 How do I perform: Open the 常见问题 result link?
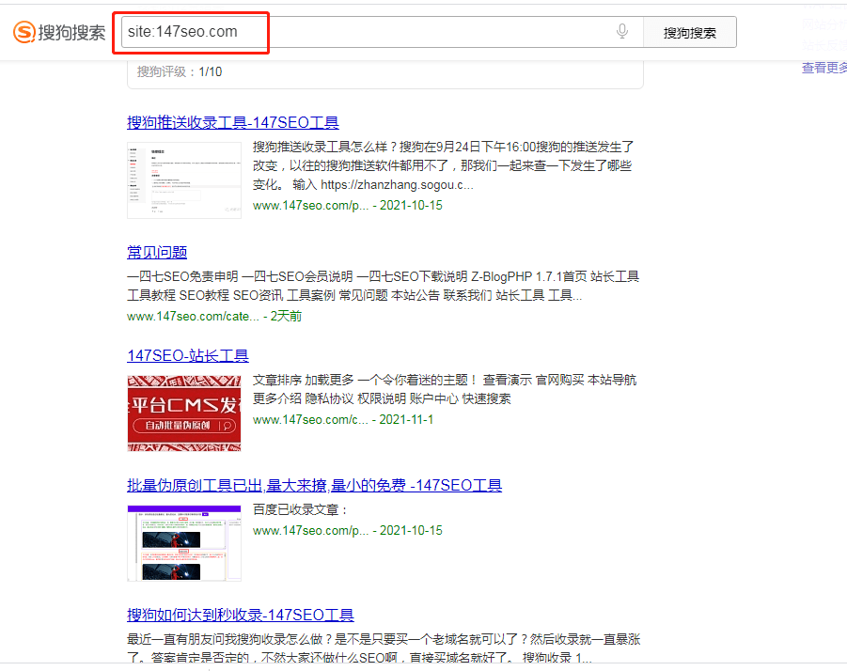[x=157, y=252]
